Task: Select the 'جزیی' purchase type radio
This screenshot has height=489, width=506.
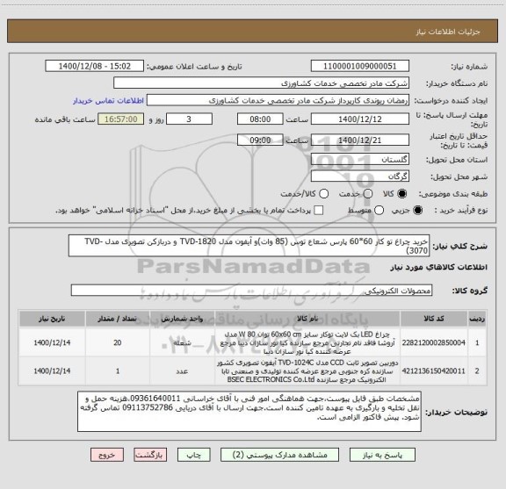Action: (x=418, y=211)
